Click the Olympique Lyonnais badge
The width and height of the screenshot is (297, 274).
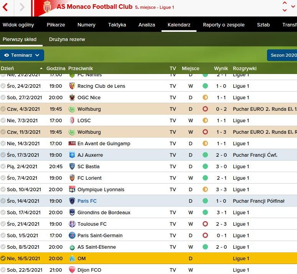click(72, 189)
